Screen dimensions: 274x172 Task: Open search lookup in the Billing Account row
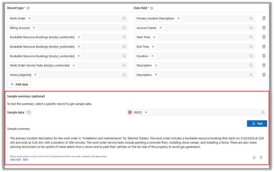tap(124, 27)
